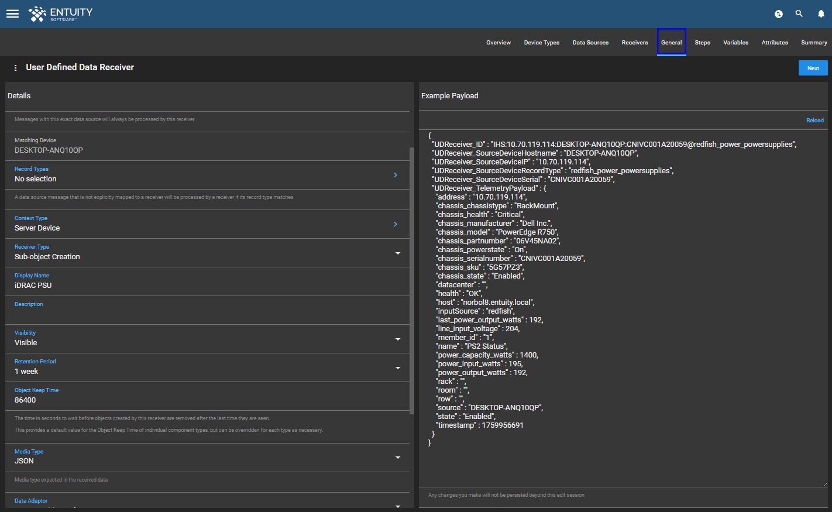The image size is (832, 512).
Task: Open the Context Type selection chevron
Action: [396, 224]
